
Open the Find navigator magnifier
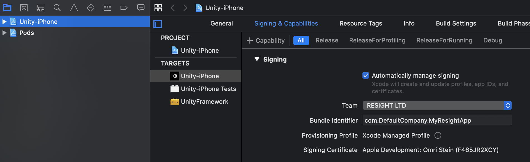57,8
